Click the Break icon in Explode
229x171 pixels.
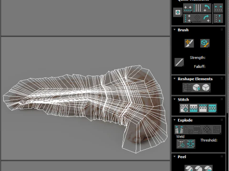[179, 130]
